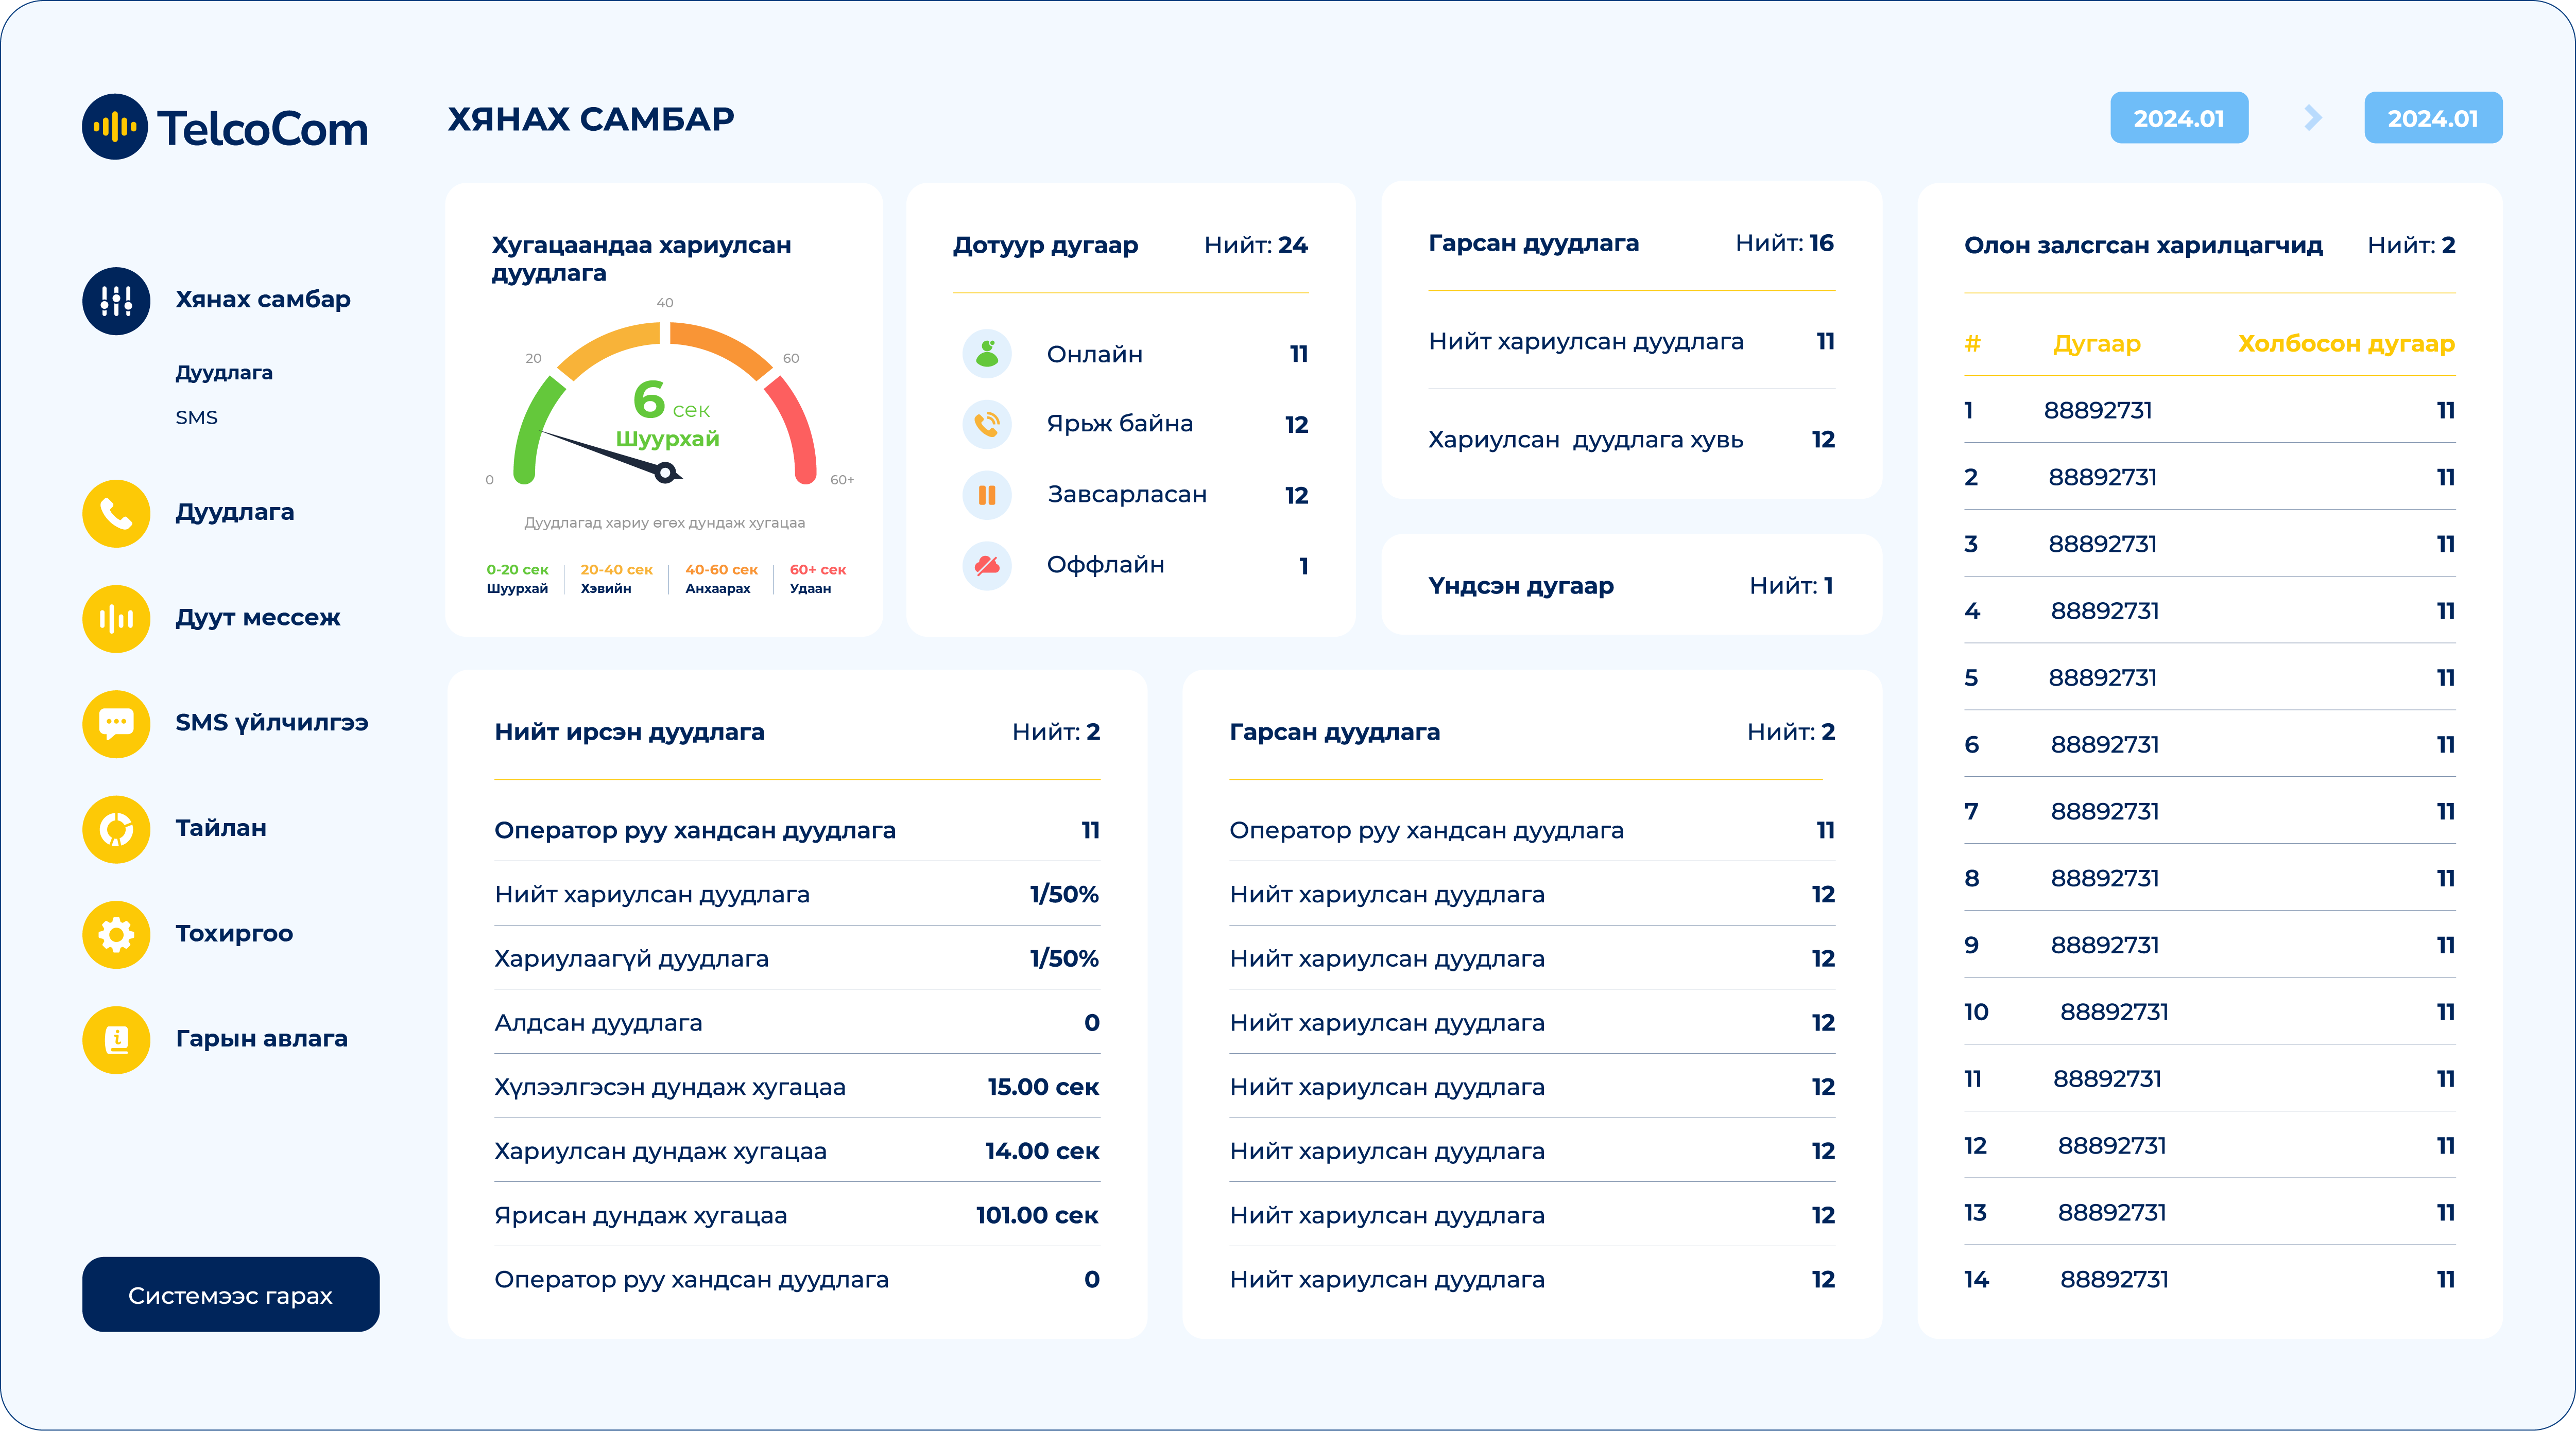Screen dimensions: 2576x1431
Task: Click the TelcoCom logo
Action: (225, 127)
